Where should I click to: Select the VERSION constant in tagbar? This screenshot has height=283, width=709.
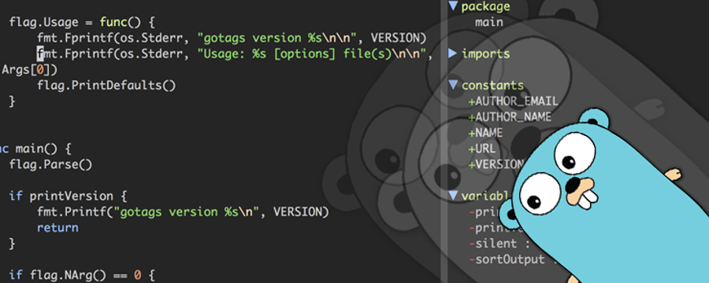click(x=496, y=165)
